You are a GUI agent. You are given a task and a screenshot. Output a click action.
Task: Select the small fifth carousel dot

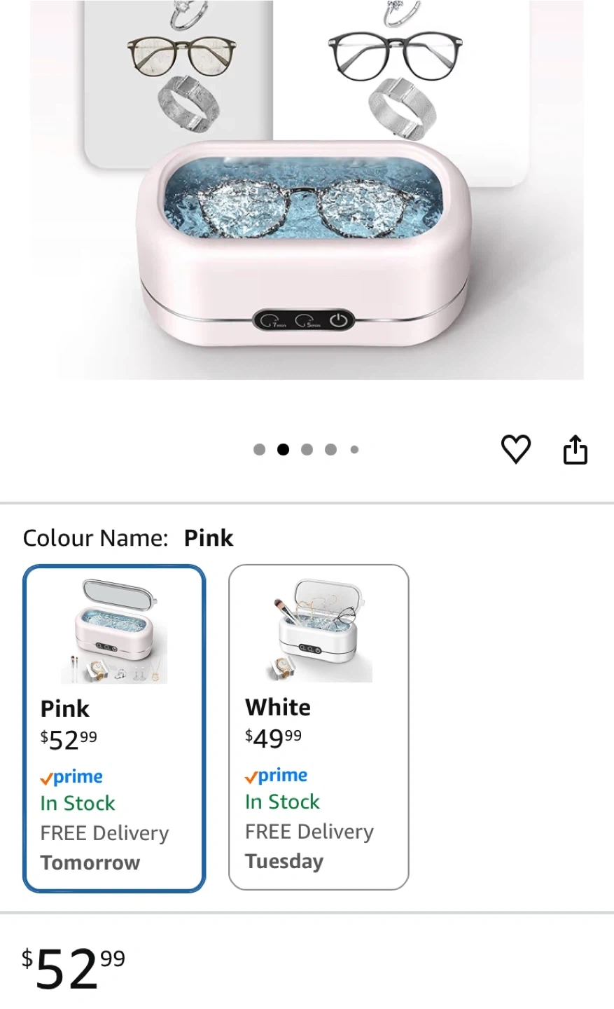(354, 450)
